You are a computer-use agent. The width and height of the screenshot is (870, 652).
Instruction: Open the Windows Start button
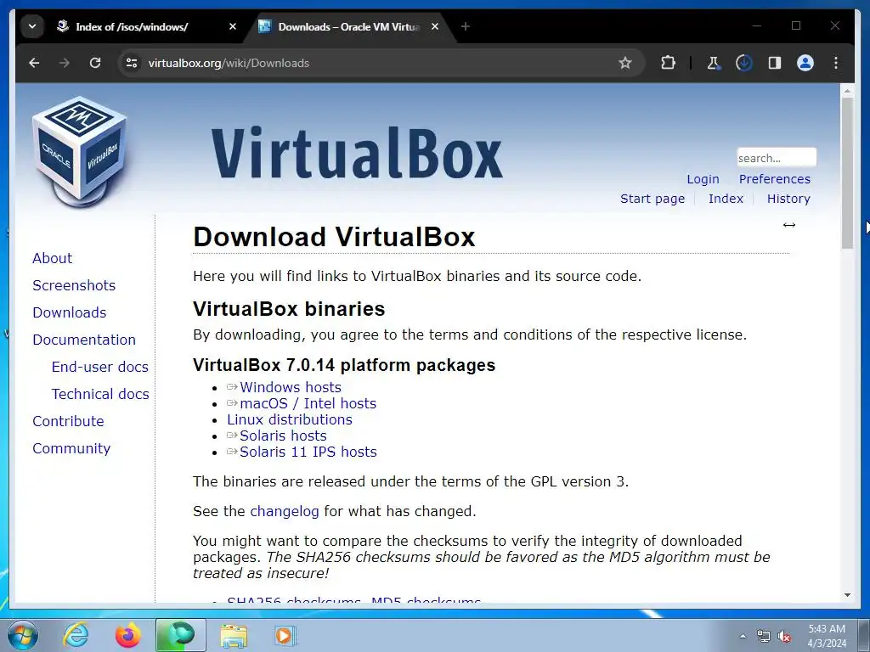23,635
